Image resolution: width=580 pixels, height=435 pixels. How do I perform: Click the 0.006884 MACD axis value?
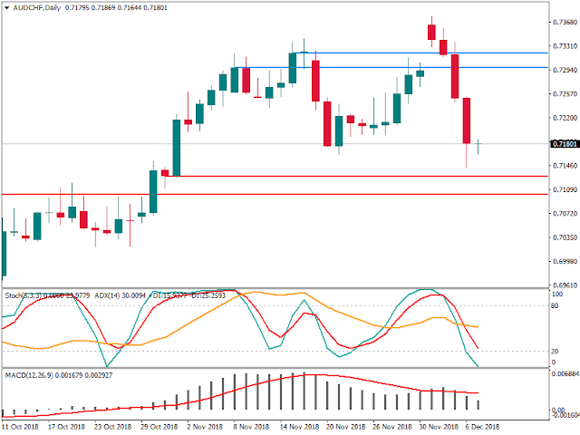click(x=565, y=374)
